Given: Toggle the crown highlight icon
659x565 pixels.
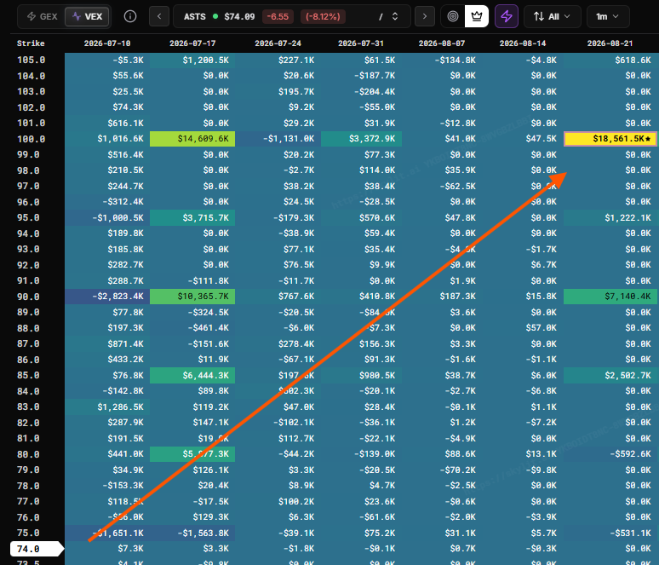Looking at the screenshot, I should pyautogui.click(x=477, y=16).
